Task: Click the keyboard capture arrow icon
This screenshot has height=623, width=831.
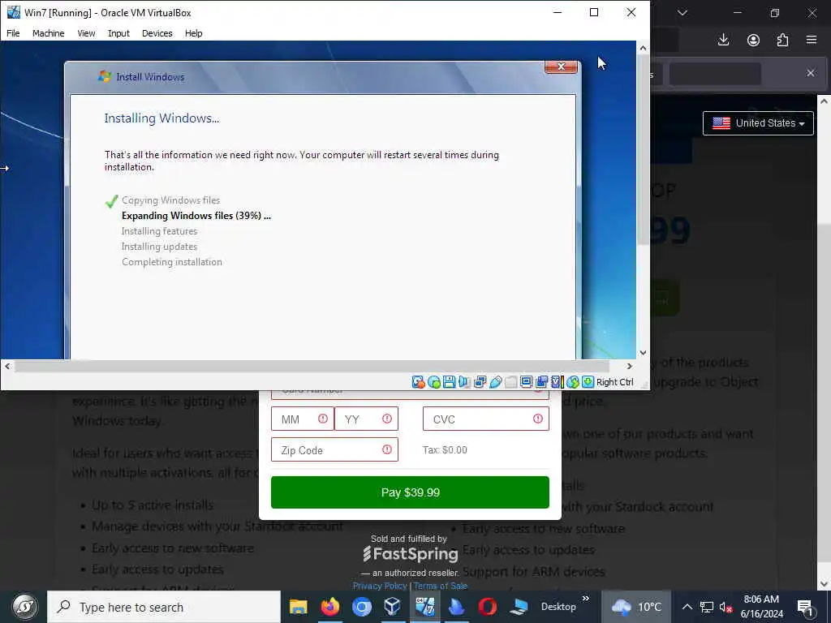Action: point(588,382)
